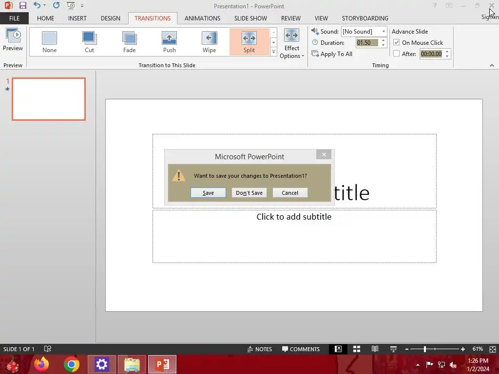Open Firefox from taskbar
The image size is (499, 374).
41,364
